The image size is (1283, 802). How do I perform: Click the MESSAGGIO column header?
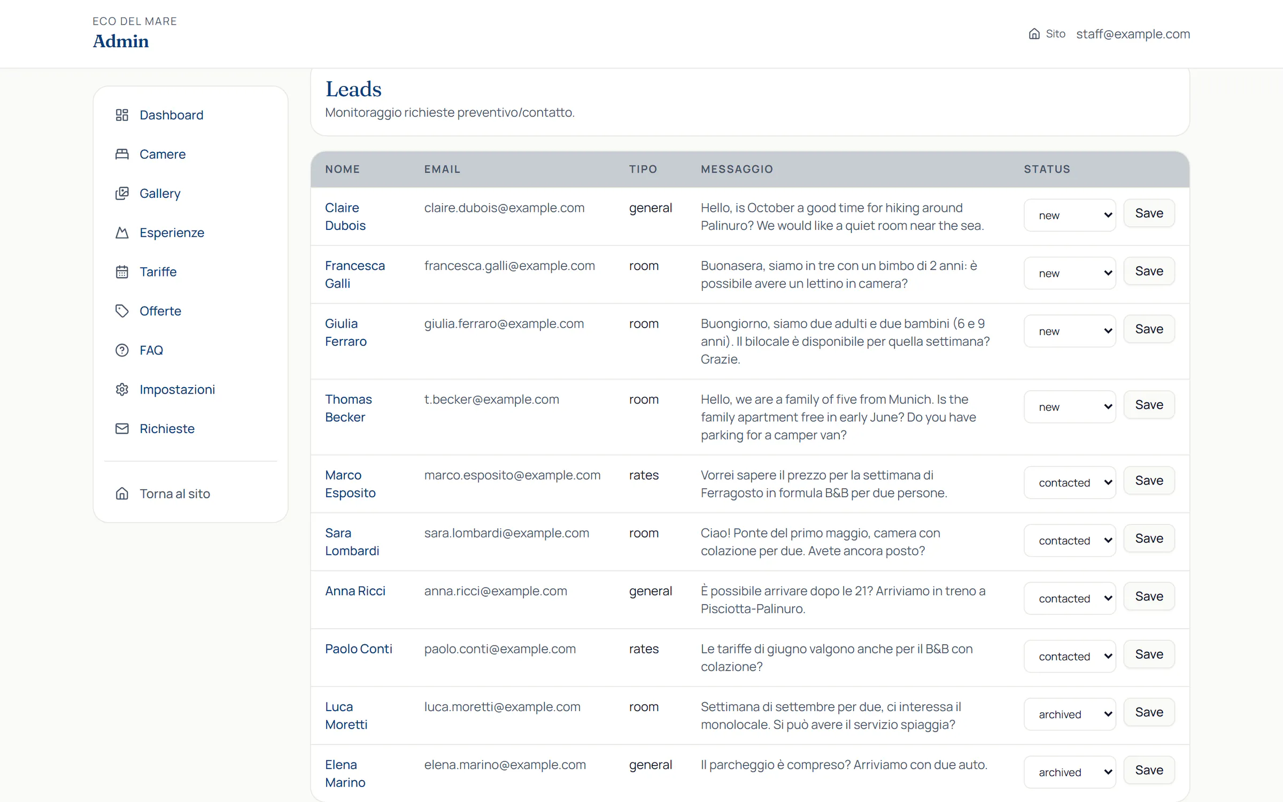click(x=737, y=169)
